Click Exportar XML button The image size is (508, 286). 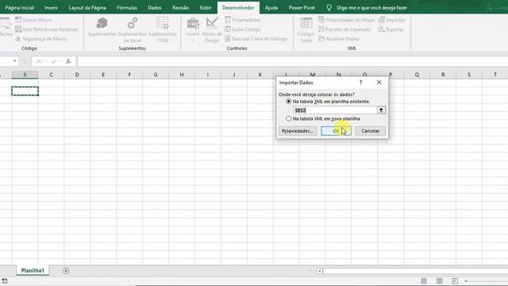click(x=391, y=29)
